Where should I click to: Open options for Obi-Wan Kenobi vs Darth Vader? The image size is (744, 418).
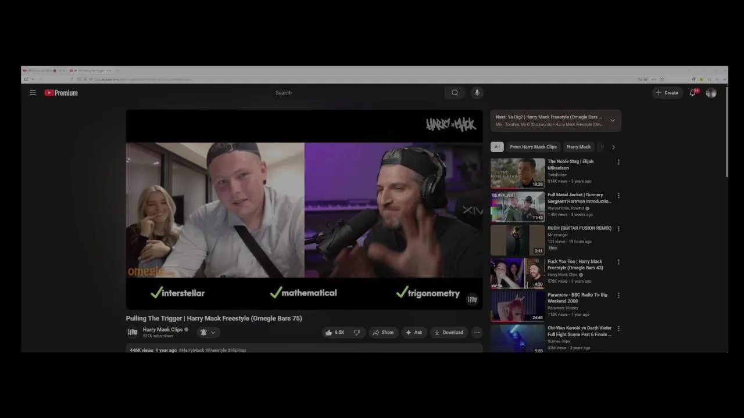[618, 329]
